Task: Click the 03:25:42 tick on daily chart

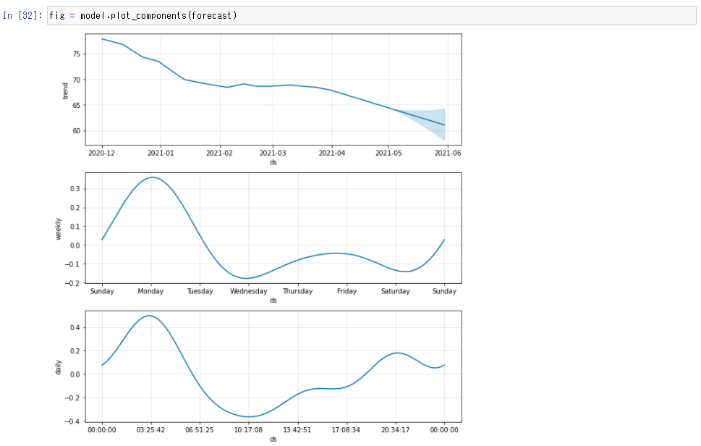Action: (150, 430)
